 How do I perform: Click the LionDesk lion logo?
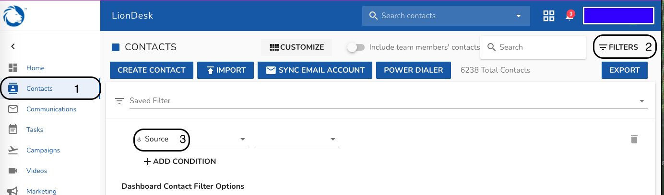(x=13, y=15)
